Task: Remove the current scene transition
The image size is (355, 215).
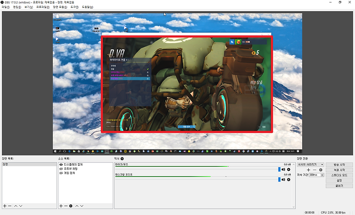Action: coord(315,170)
